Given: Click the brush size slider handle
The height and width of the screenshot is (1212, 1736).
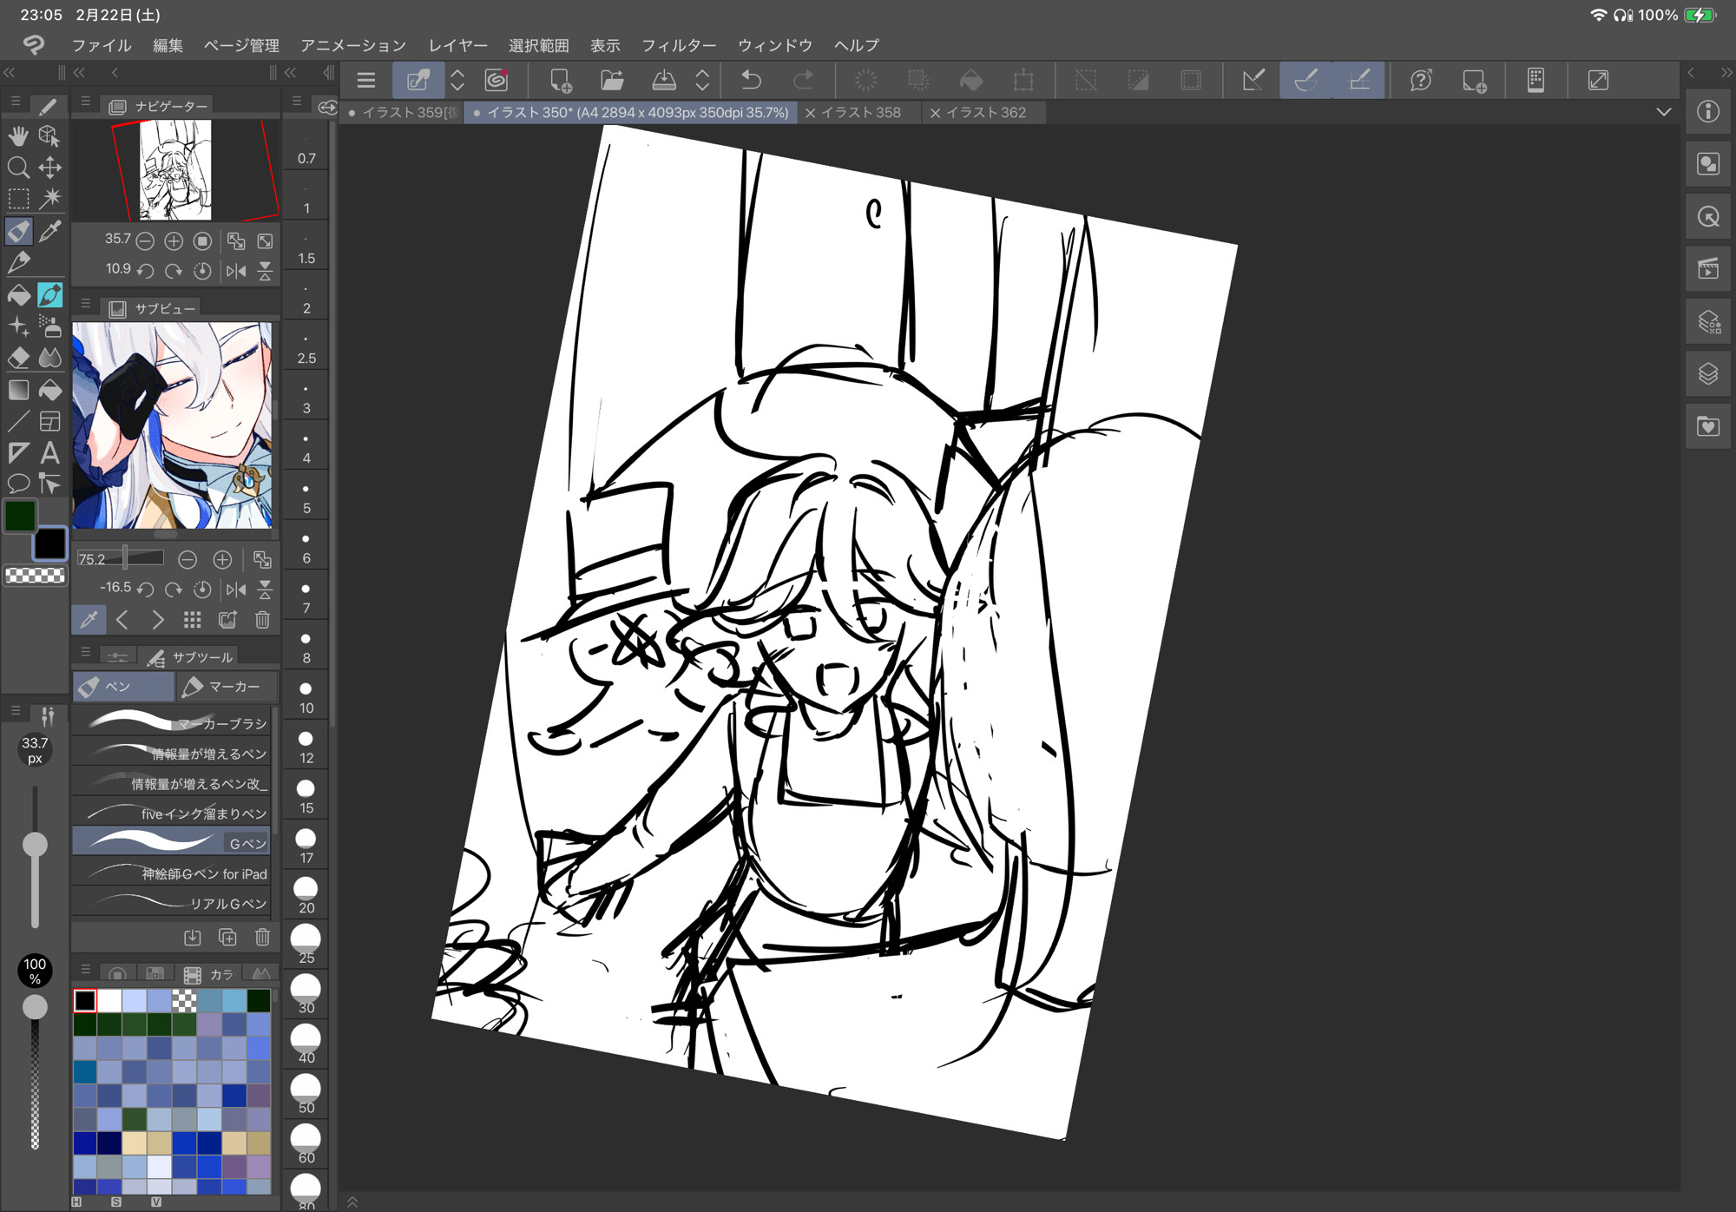Looking at the screenshot, I should (x=35, y=845).
